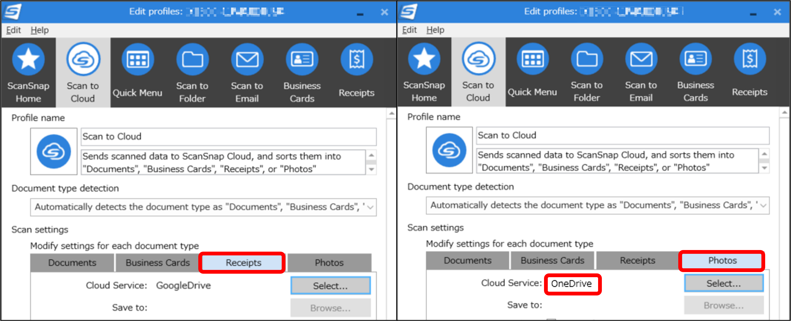Viewport: 791px width, 321px height.
Task: Select Scan to Cloud profile in left window
Action: (x=83, y=73)
